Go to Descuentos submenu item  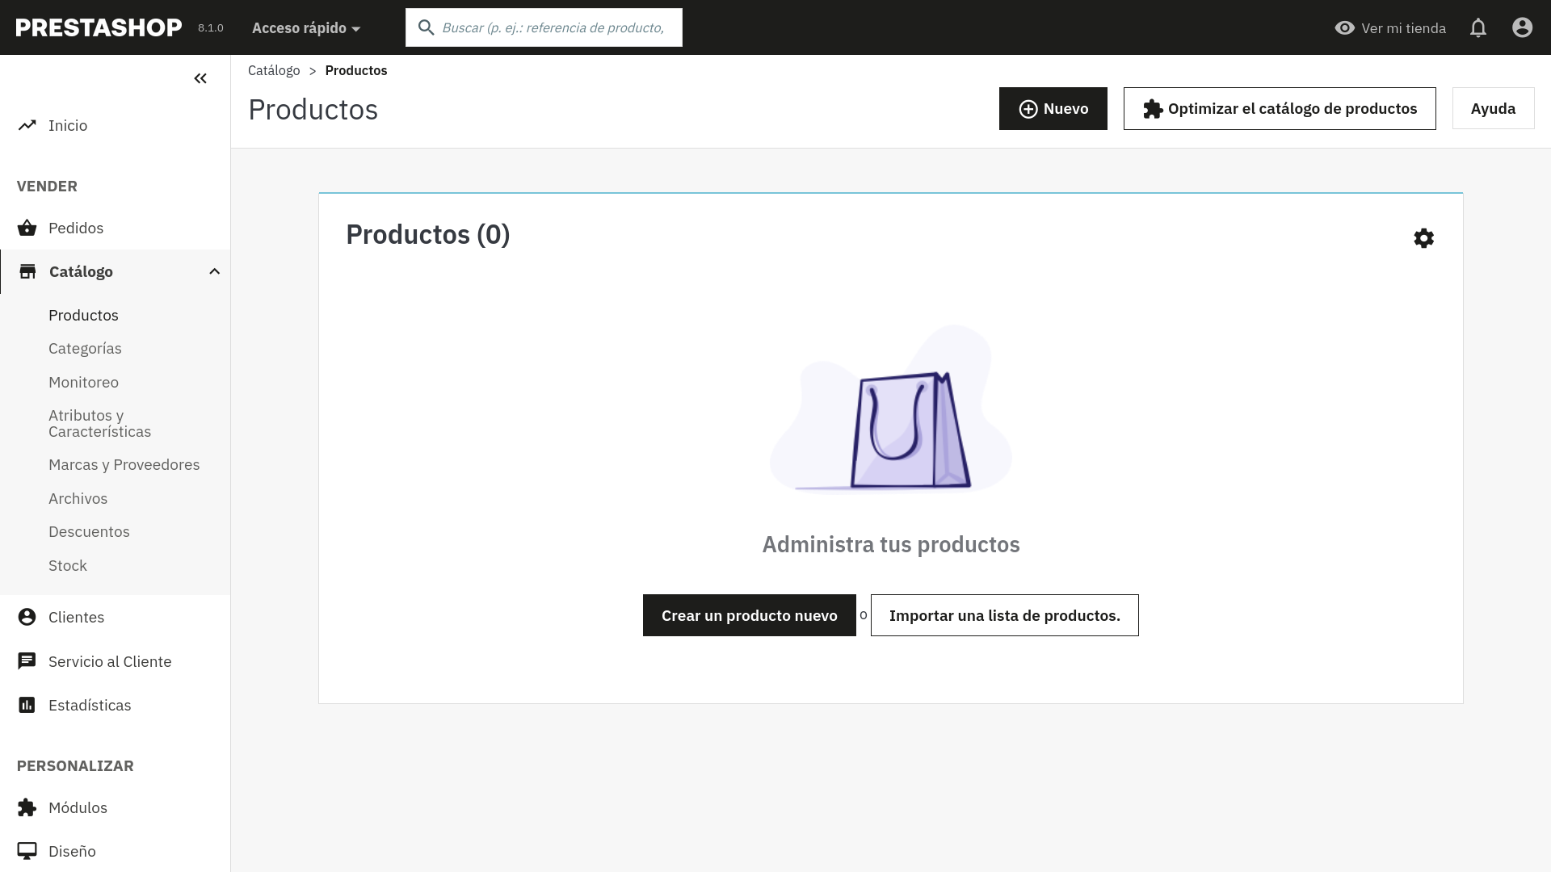pyautogui.click(x=89, y=532)
